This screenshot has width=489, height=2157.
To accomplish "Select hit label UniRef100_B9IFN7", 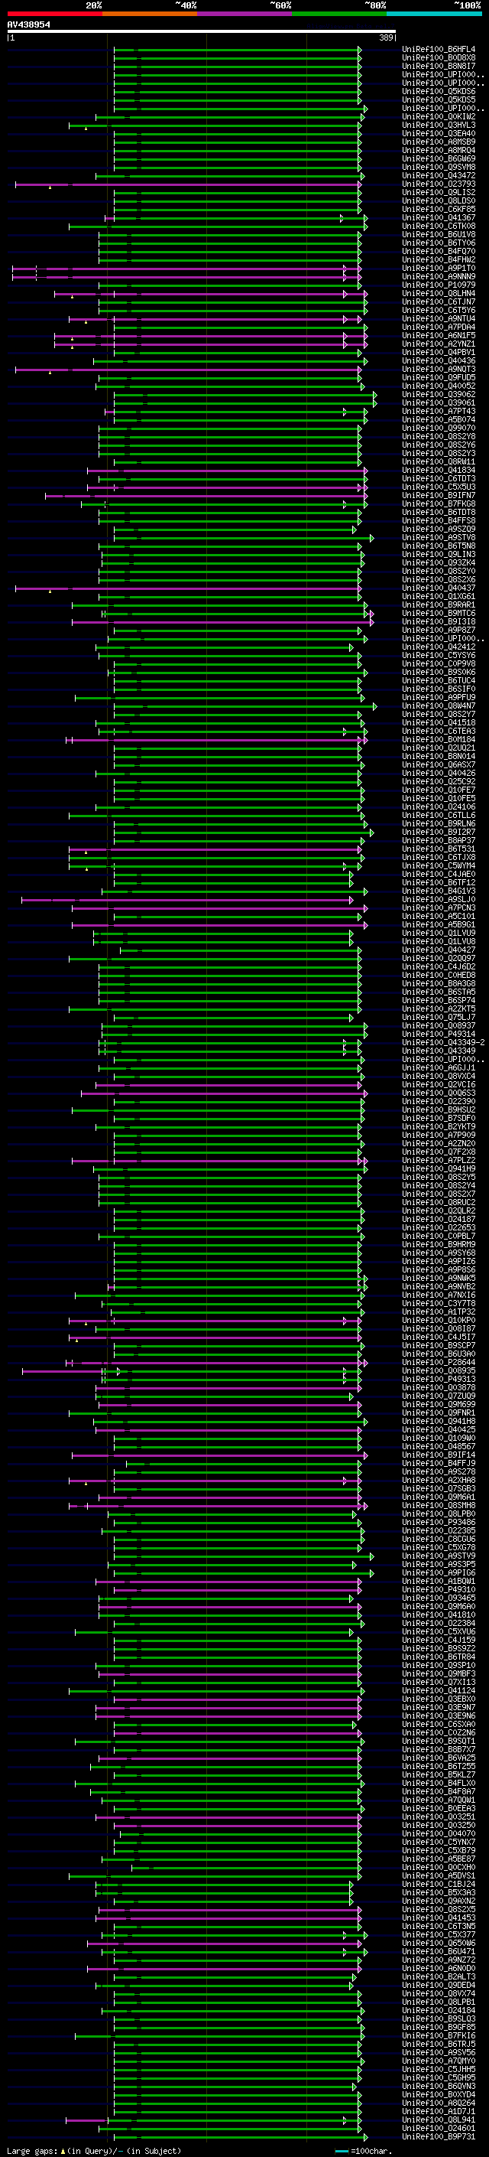I will (x=439, y=496).
